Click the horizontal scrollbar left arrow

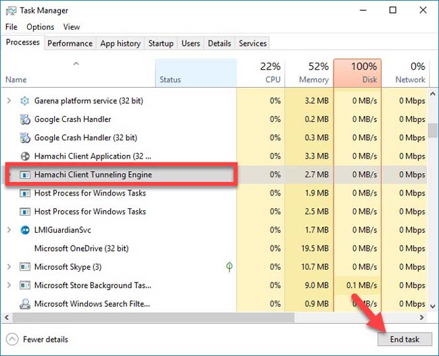(7, 318)
